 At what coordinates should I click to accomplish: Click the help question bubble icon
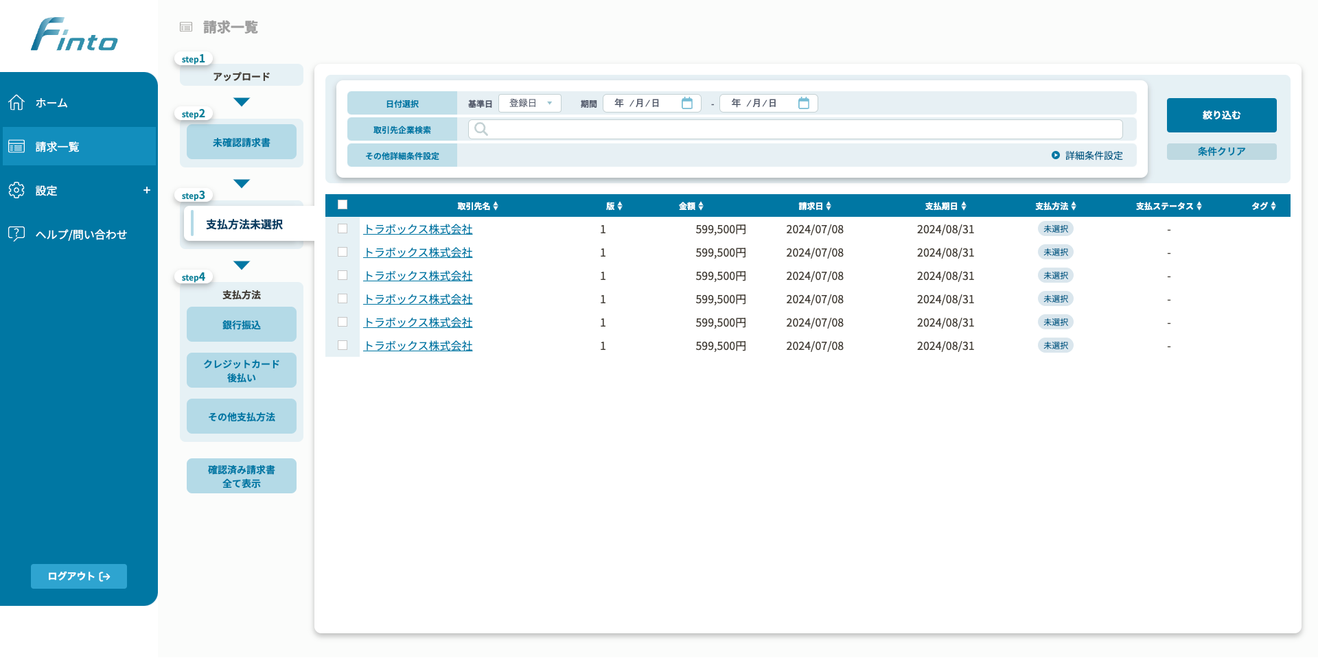16,234
